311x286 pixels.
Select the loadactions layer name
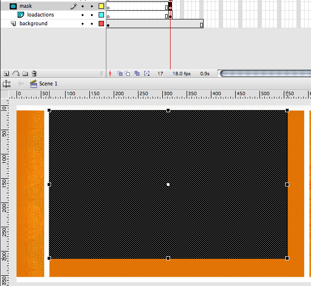(40, 15)
